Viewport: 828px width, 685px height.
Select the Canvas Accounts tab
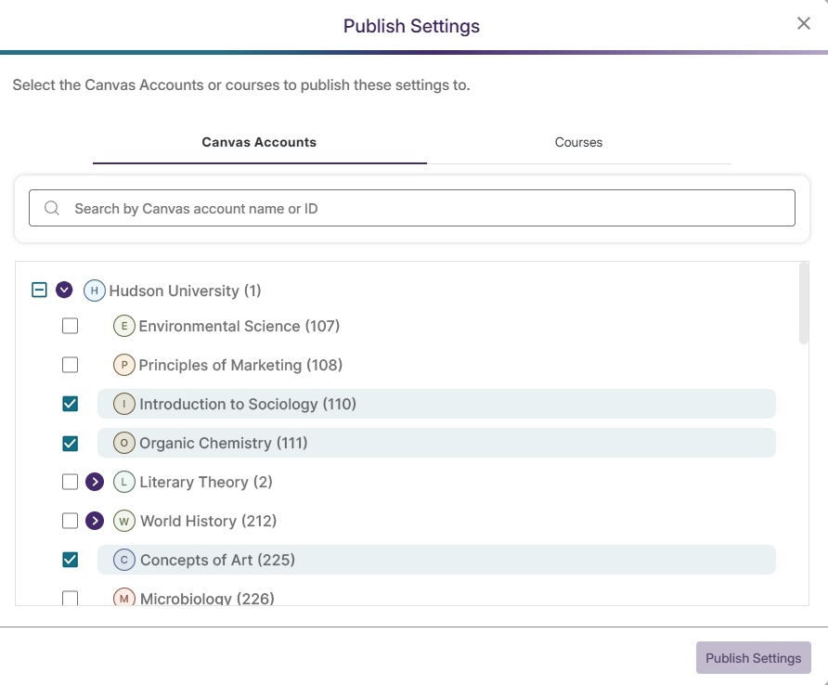pyautogui.click(x=259, y=143)
